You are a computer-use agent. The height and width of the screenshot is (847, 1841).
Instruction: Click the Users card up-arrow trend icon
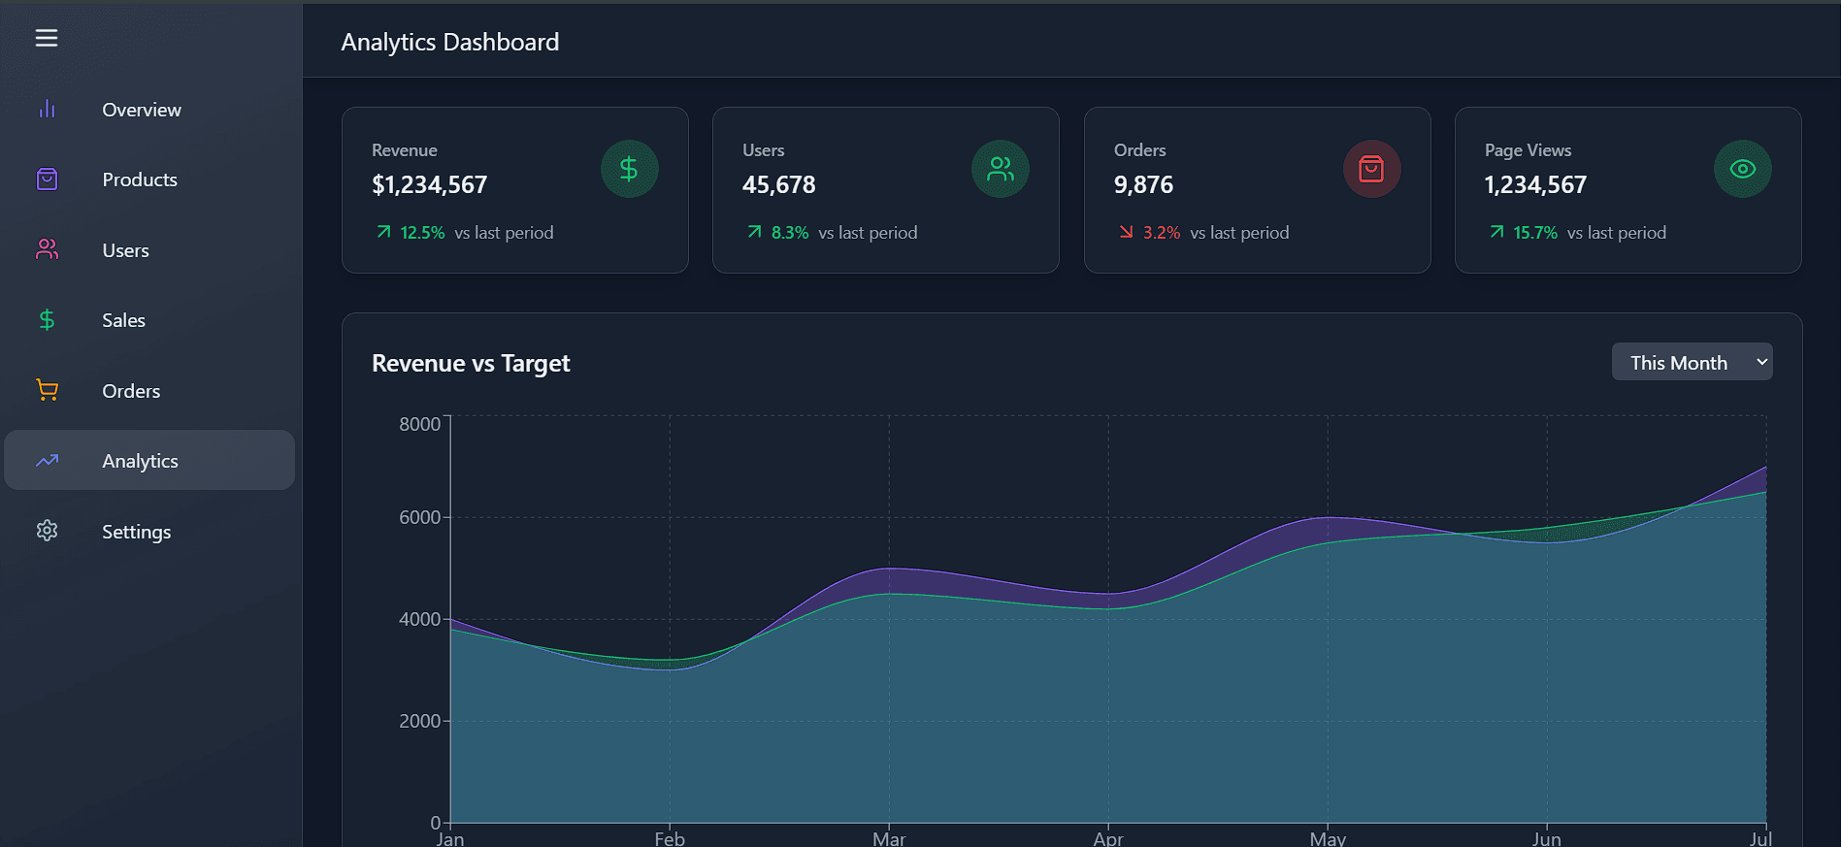pyautogui.click(x=754, y=232)
